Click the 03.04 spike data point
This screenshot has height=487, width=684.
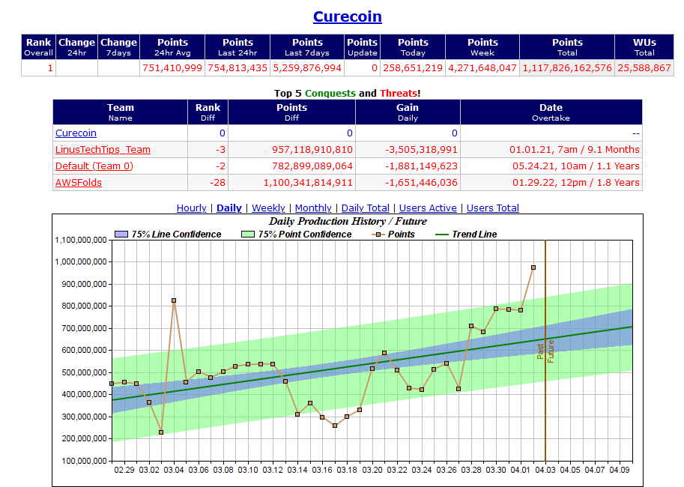[174, 300]
